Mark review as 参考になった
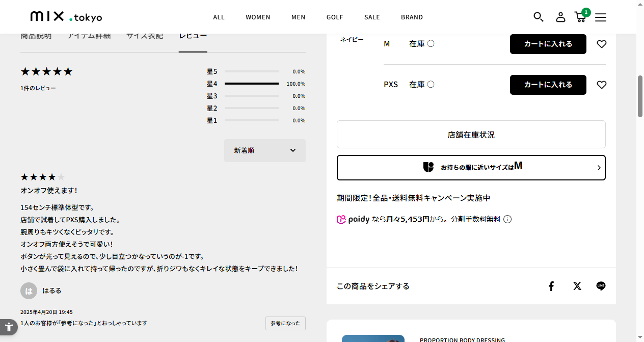The width and height of the screenshot is (644, 342). click(285, 323)
